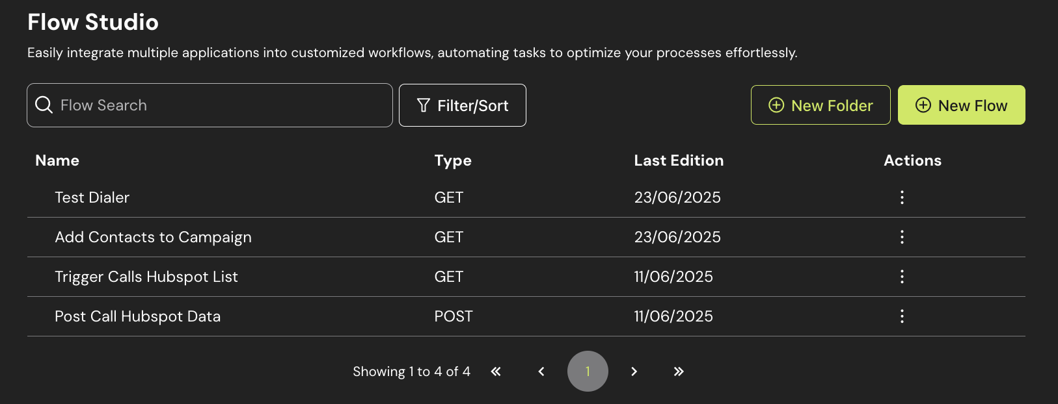Open the Test Dialer flow
This screenshot has width=1058, height=404.
[x=92, y=197]
